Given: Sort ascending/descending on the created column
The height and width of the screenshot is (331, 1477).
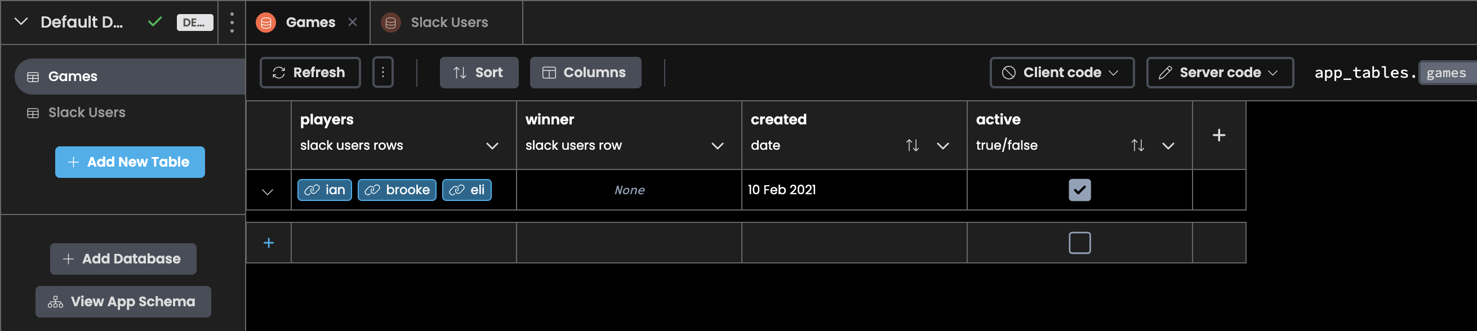Looking at the screenshot, I should (x=912, y=145).
